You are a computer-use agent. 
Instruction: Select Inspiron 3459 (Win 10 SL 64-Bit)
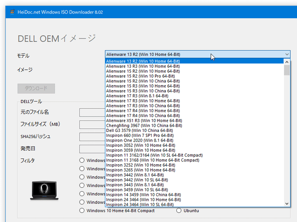[194, 190]
